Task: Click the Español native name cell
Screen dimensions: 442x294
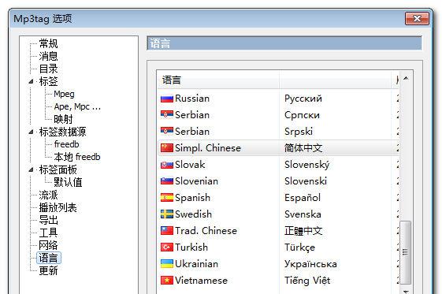Action: [x=303, y=198]
